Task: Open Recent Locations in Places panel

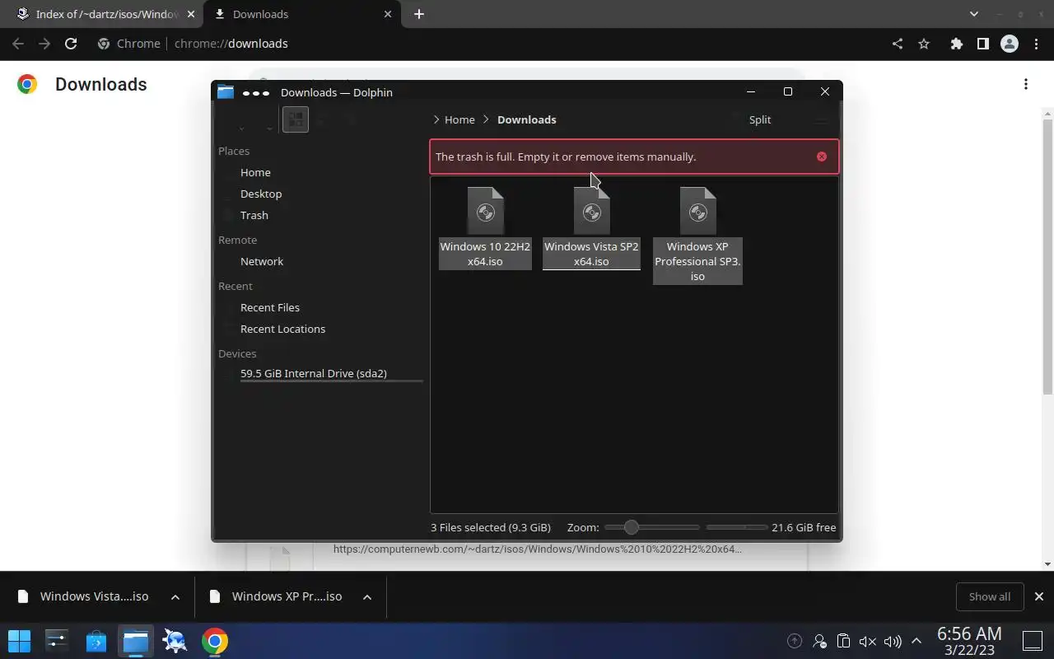Action: tap(282, 329)
